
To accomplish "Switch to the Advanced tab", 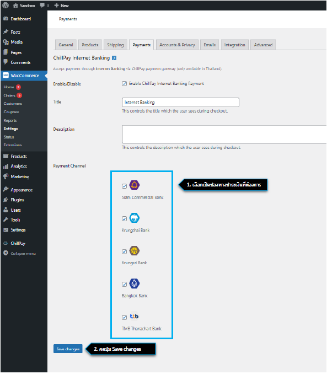I will coord(263,45).
